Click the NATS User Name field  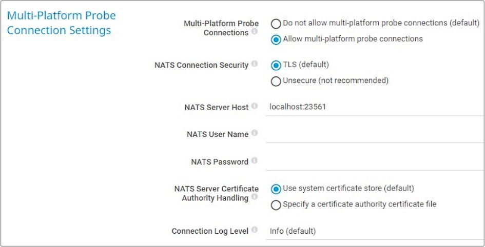pyautogui.click(x=374, y=134)
